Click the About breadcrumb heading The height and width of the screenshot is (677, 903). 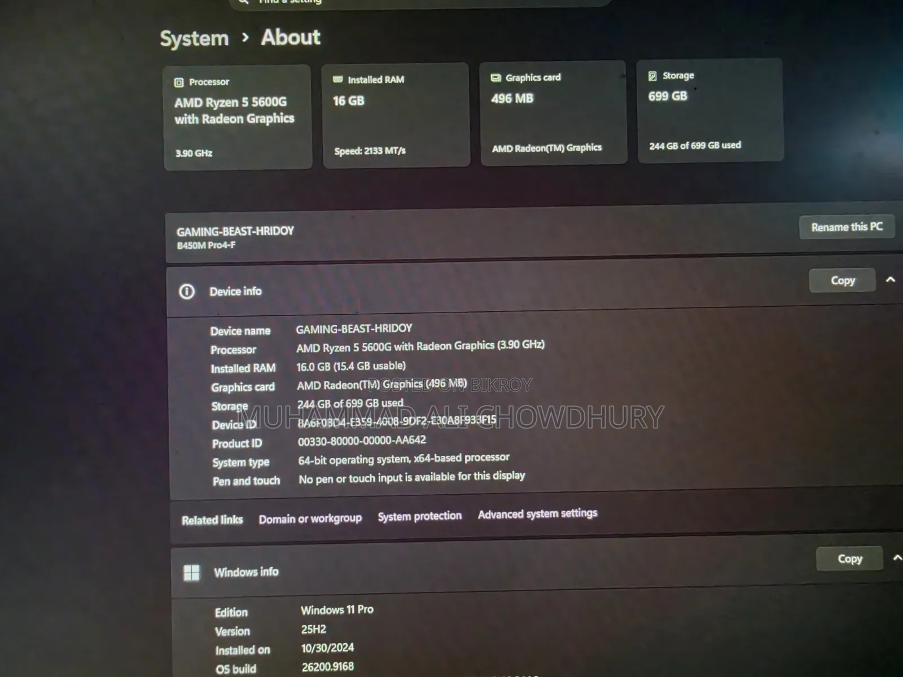[291, 37]
